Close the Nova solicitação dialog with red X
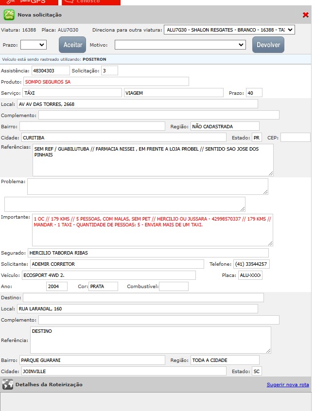Image resolution: width=332 pixels, height=411 pixels. pos(306,15)
